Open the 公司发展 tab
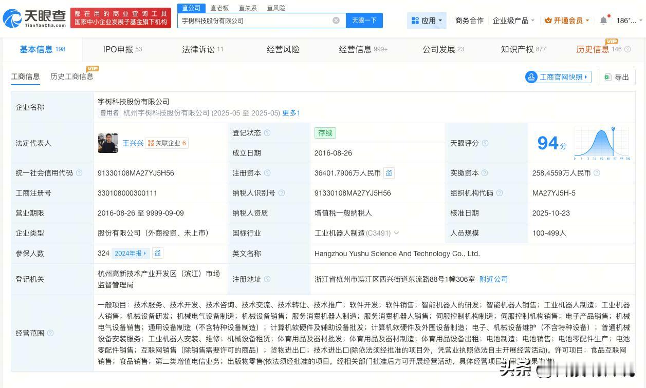 (443, 49)
